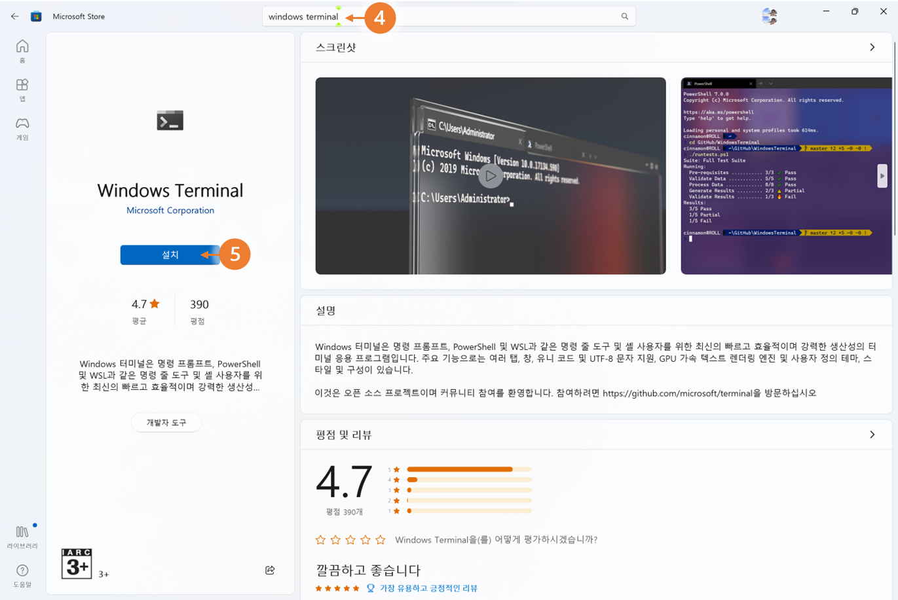Go back with the arrow icon
The width and height of the screenshot is (898, 600).
coord(14,16)
